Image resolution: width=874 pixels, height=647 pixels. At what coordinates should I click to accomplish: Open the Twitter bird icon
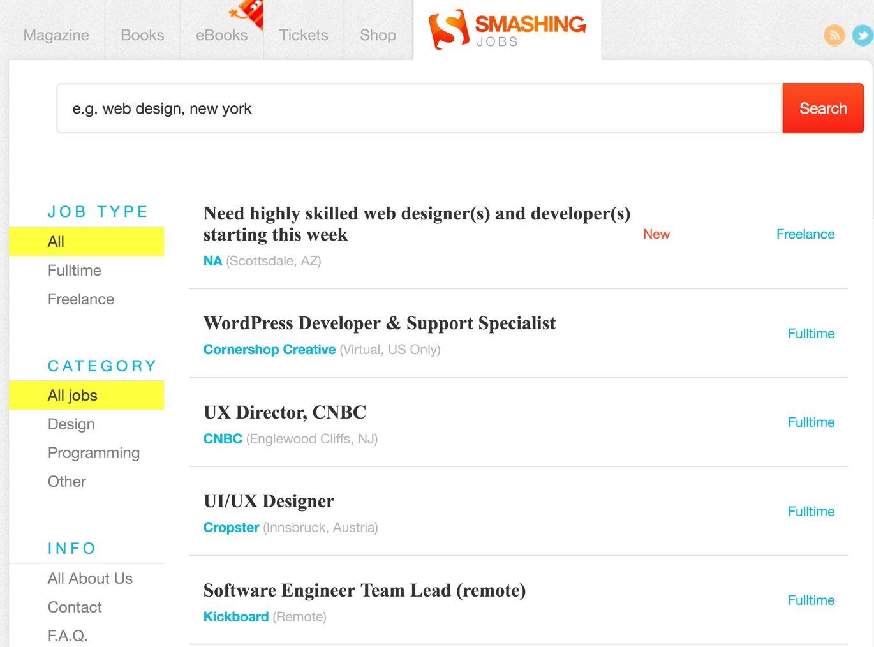point(863,35)
